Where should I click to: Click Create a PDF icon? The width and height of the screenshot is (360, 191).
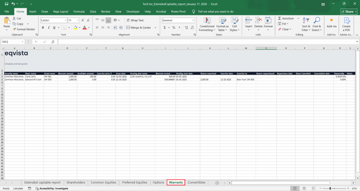pos(346,21)
